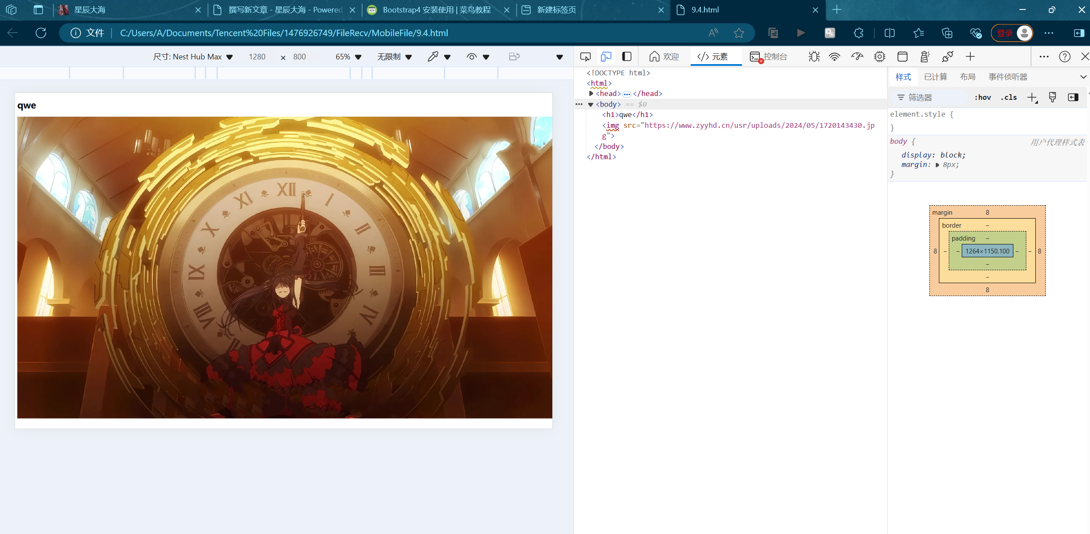Select the 样式 styles tab
Screen dimensions: 1090x534
click(903, 77)
